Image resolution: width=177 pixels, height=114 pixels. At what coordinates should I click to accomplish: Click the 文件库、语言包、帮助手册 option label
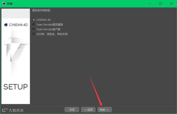point(52,34)
